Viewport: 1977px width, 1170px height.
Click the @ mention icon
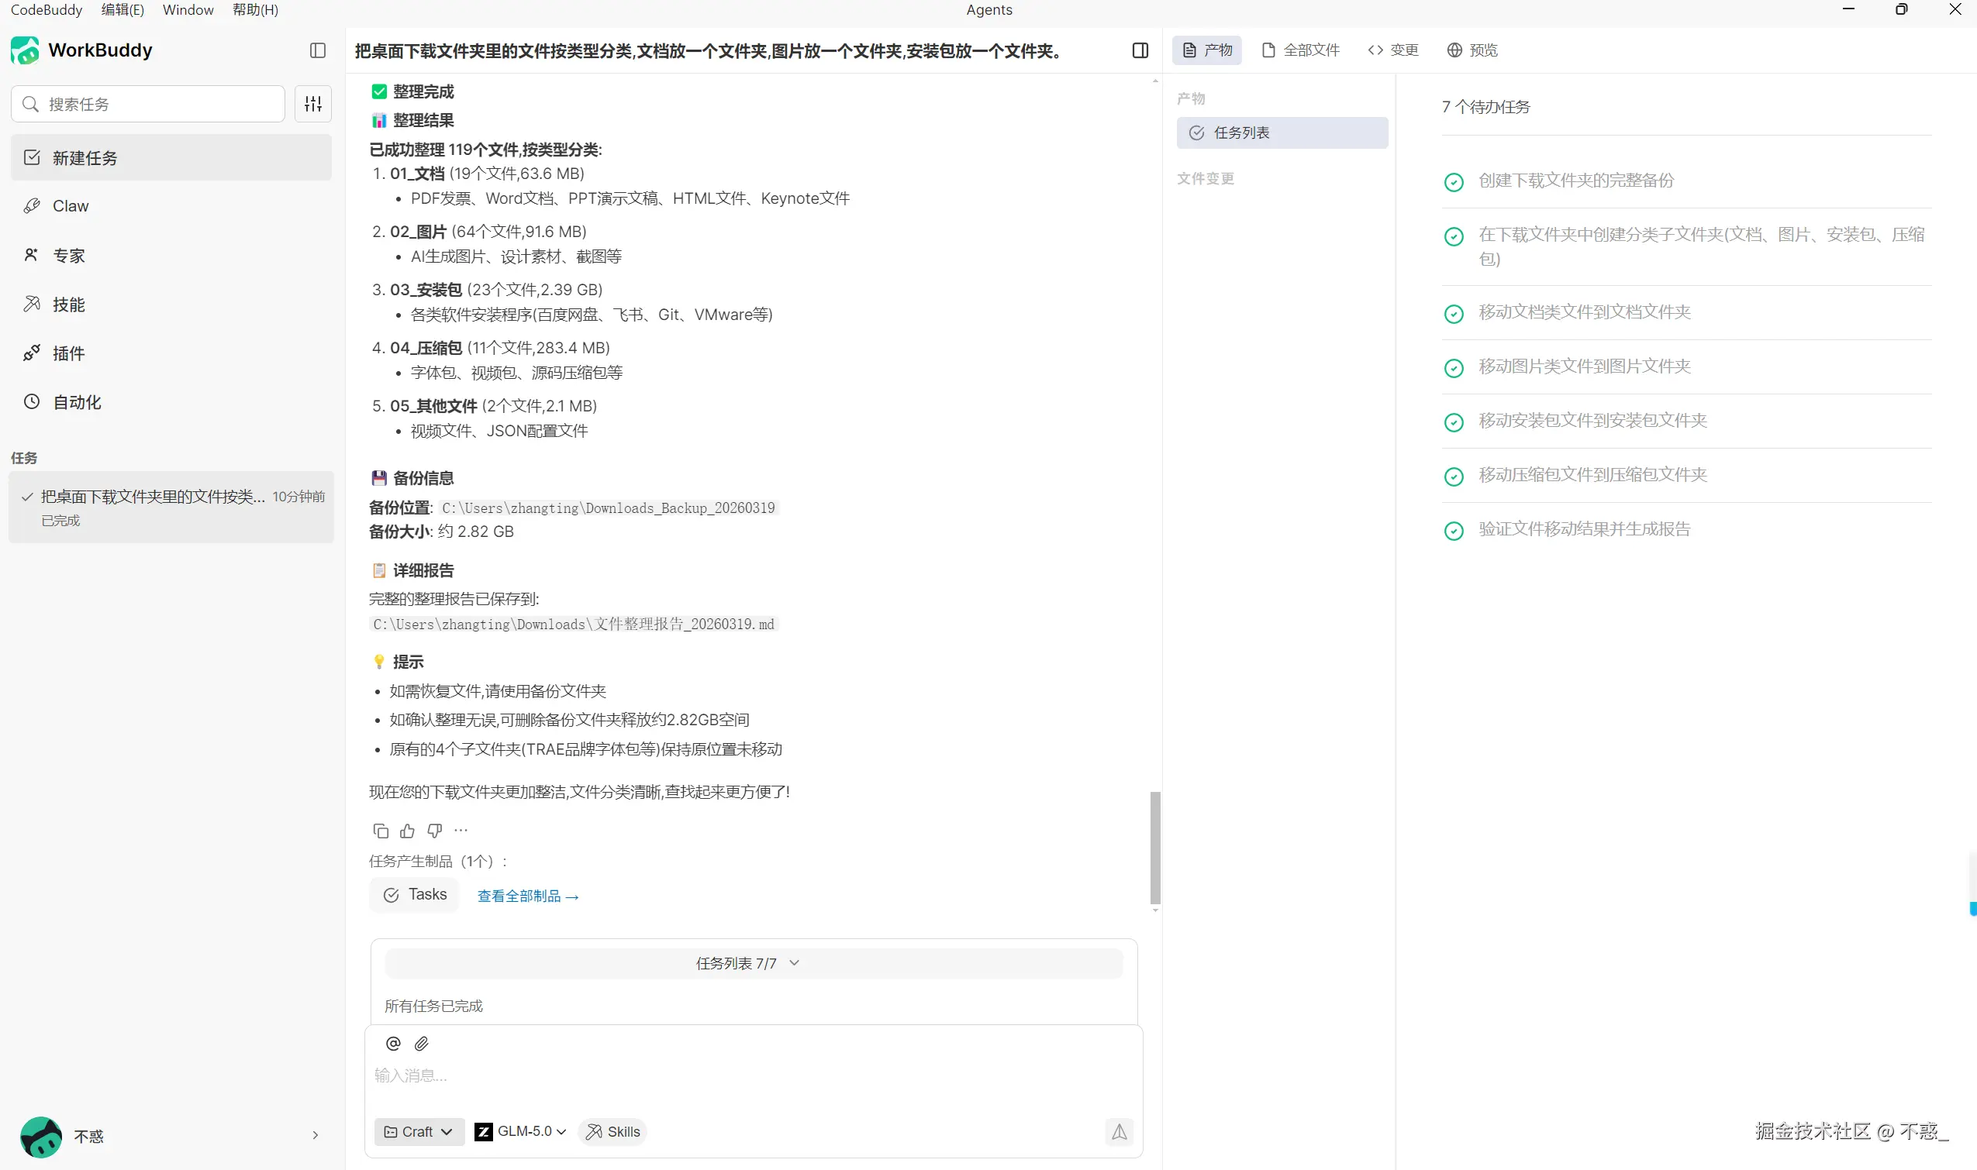(x=393, y=1044)
